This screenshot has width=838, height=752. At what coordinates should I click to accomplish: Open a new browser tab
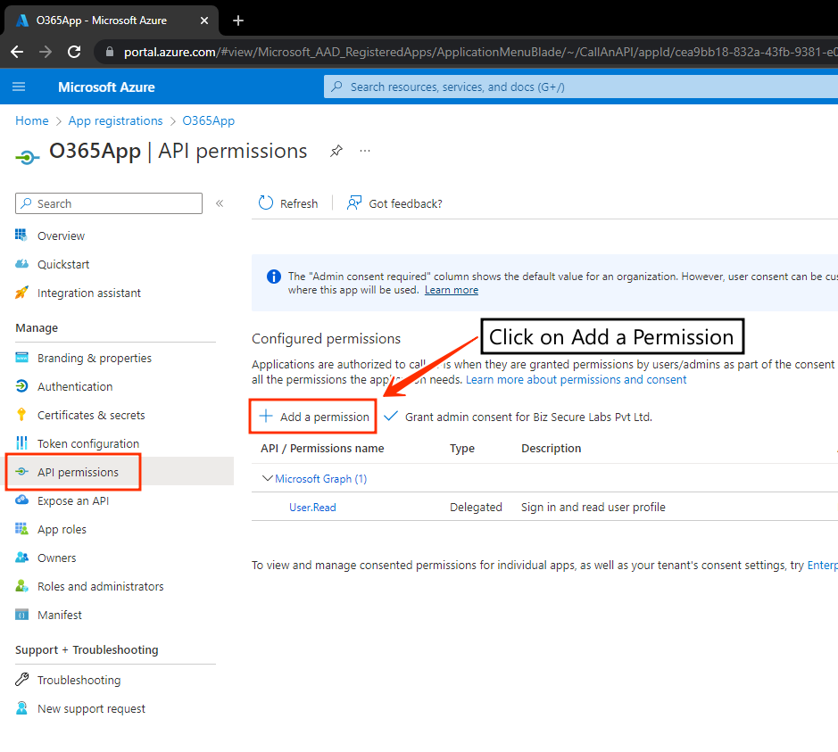[x=238, y=21]
